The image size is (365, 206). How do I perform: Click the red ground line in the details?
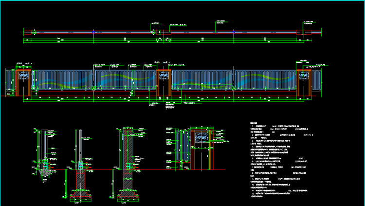pyautogui.click(x=146, y=169)
